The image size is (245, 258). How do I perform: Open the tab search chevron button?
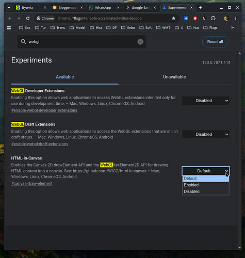(9, 8)
